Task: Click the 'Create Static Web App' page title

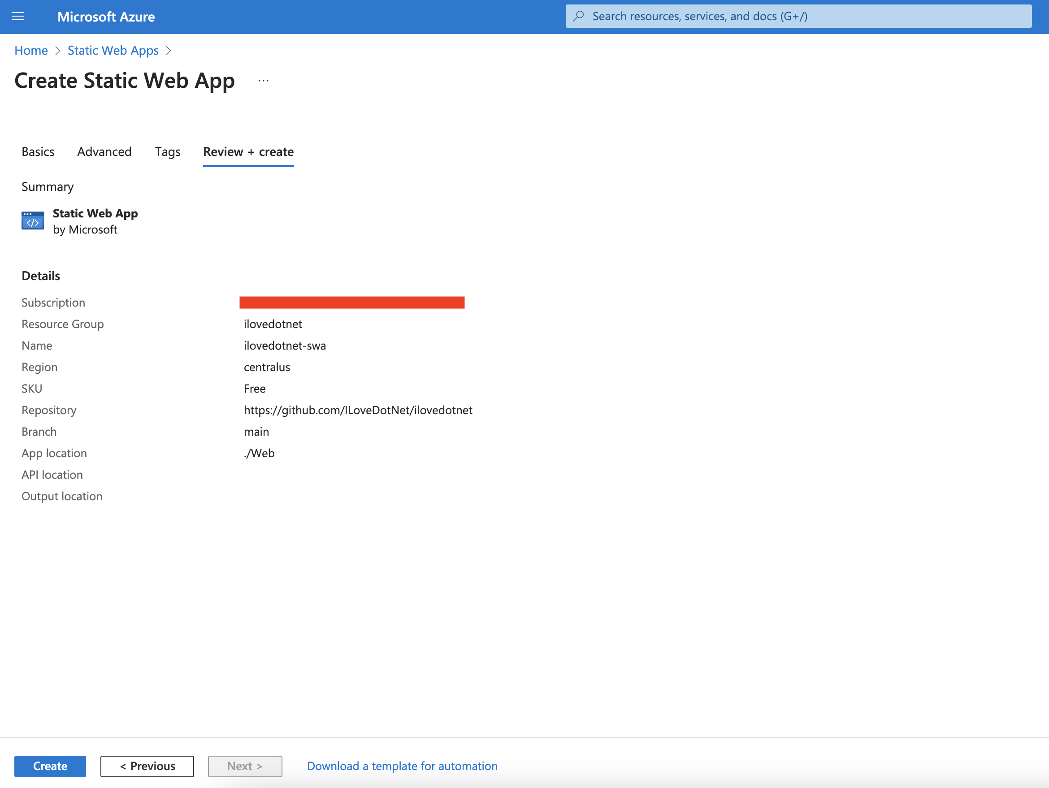Action: coord(125,81)
